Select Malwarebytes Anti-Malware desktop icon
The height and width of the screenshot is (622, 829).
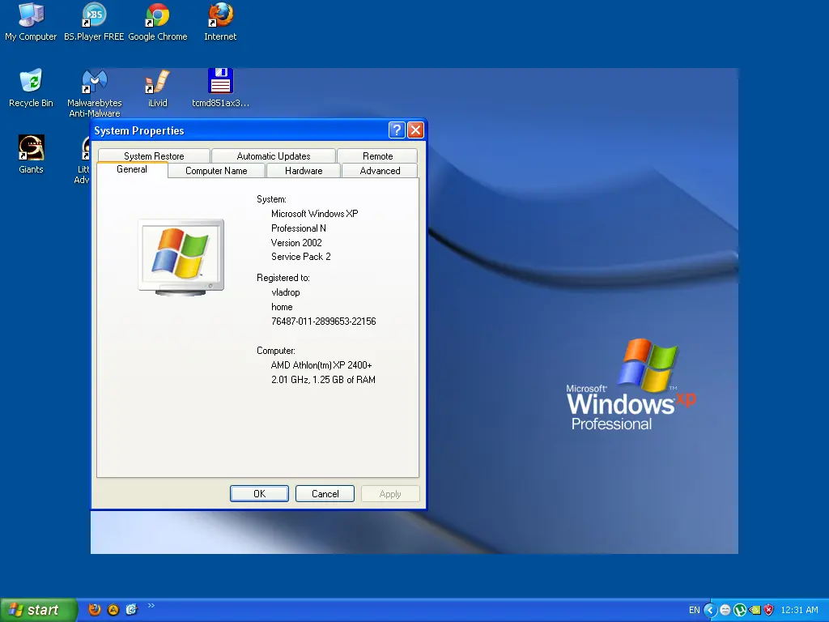(94, 82)
